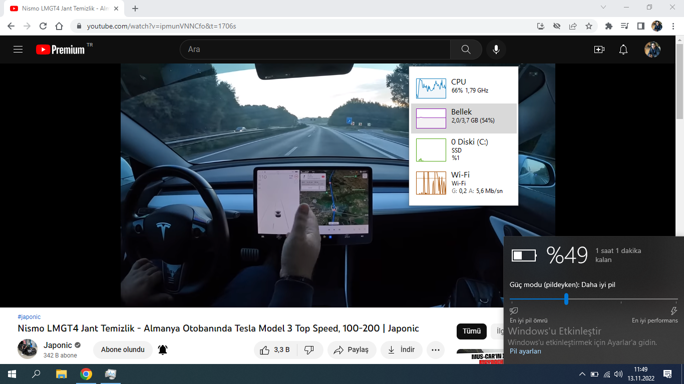Open the Chrome extensions puzzle menu

point(609,26)
